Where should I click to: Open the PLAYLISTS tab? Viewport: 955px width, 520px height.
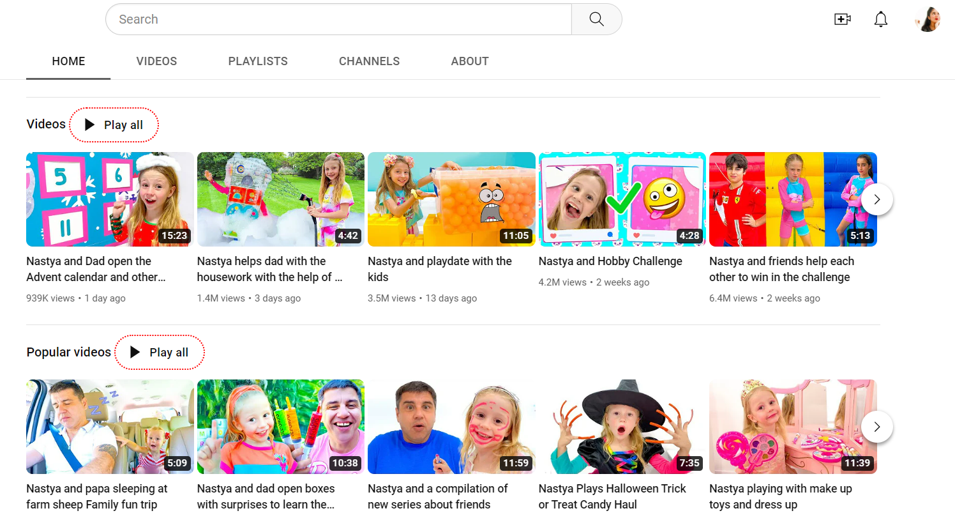tap(258, 61)
